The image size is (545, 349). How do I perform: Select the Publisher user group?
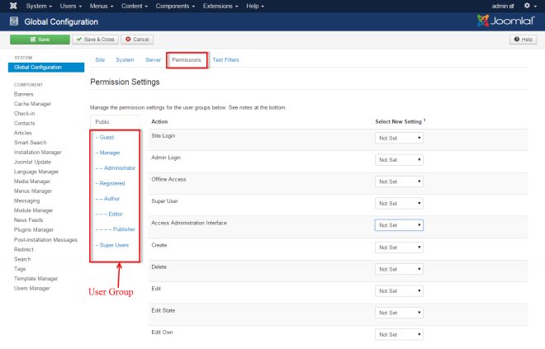click(x=115, y=229)
